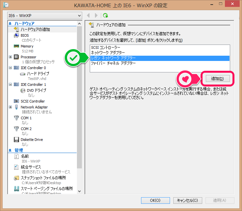The height and width of the screenshot is (211, 242).
Task: Click the COM 1 port icon
Action: tap(16, 118)
